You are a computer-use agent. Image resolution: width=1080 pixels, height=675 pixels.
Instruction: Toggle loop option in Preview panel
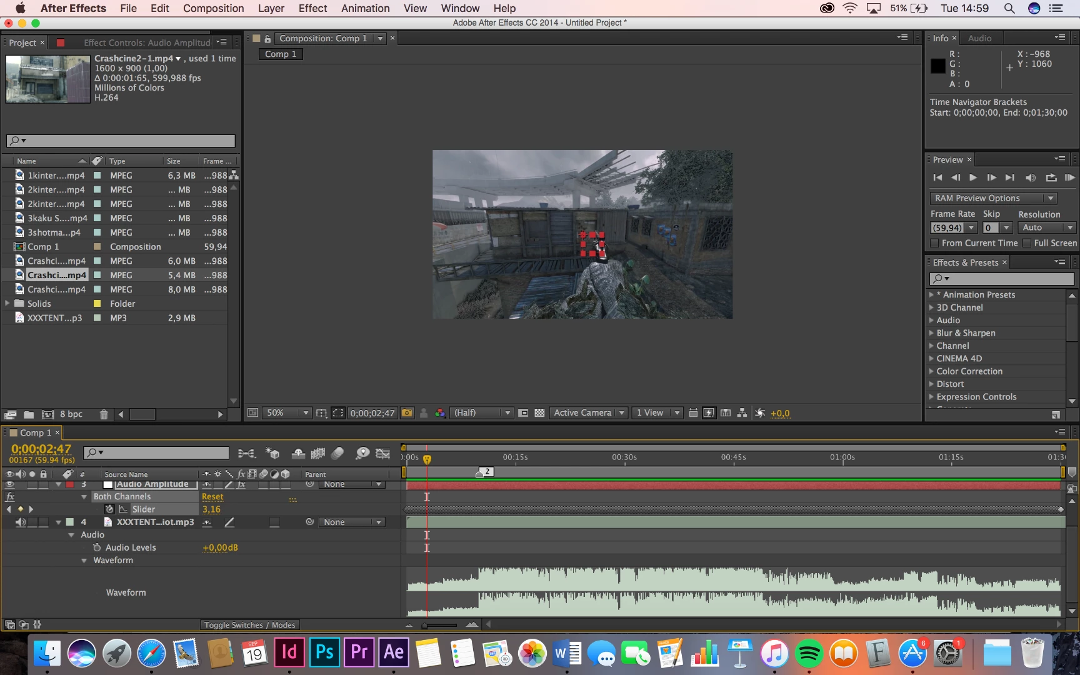tap(1051, 177)
